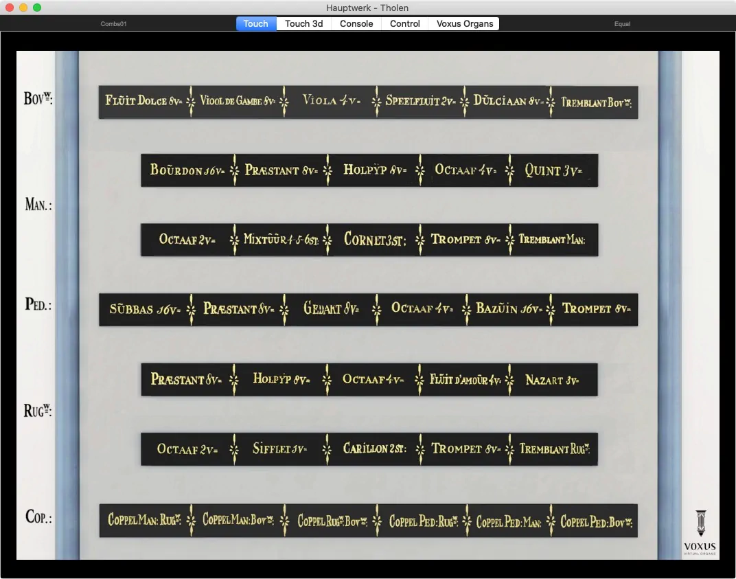Viewport: 736px width, 579px height.
Task: Toggle the Sifflet 1v stop
Action: (x=281, y=449)
